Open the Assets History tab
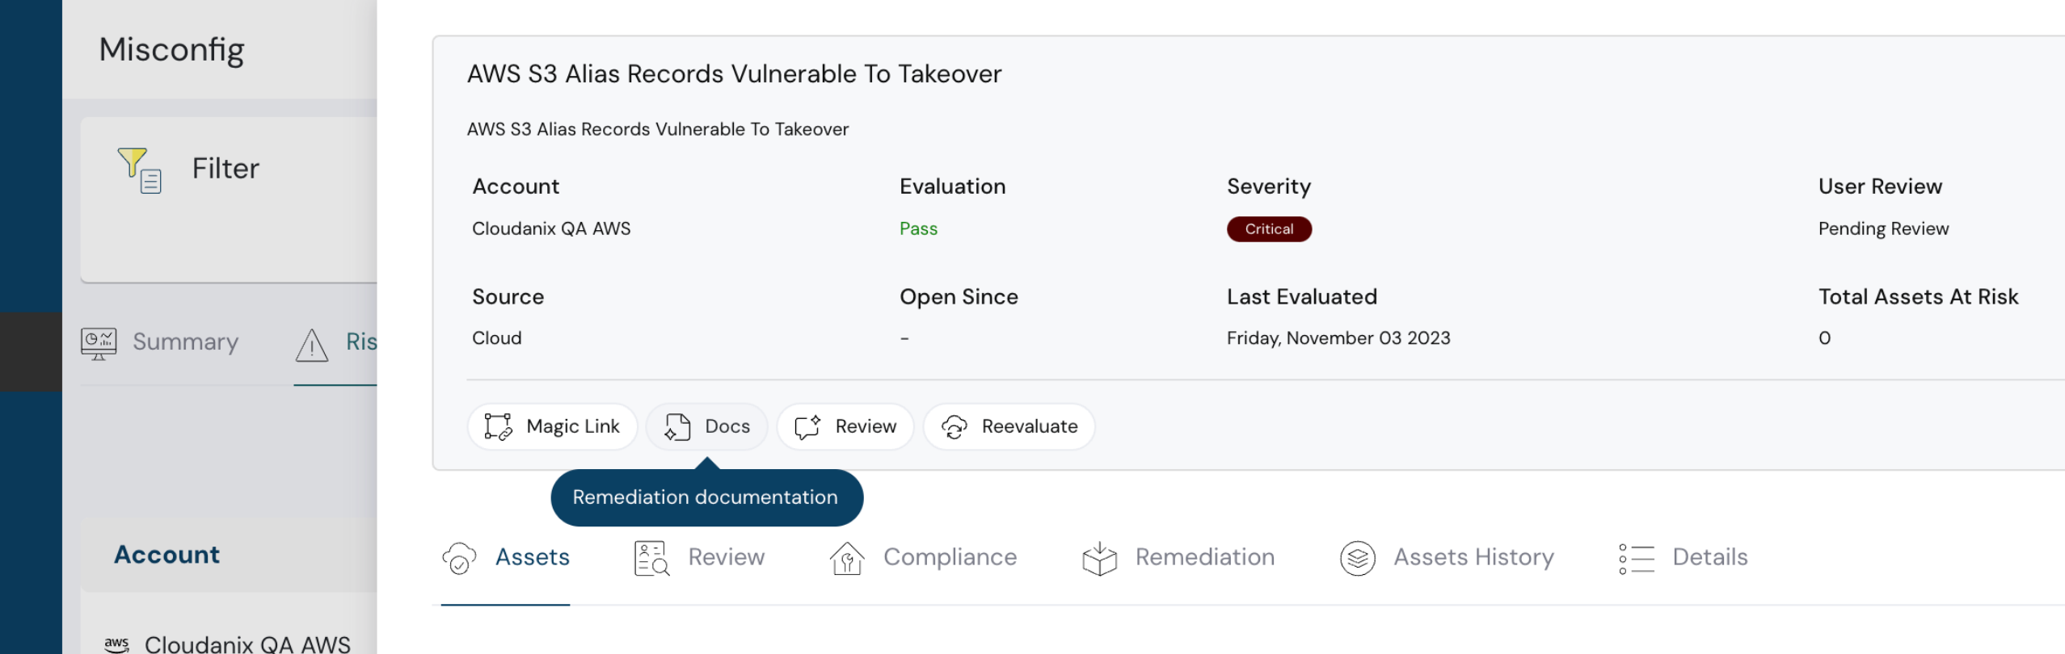Viewport: 2065px width, 654px height. 1473,557
